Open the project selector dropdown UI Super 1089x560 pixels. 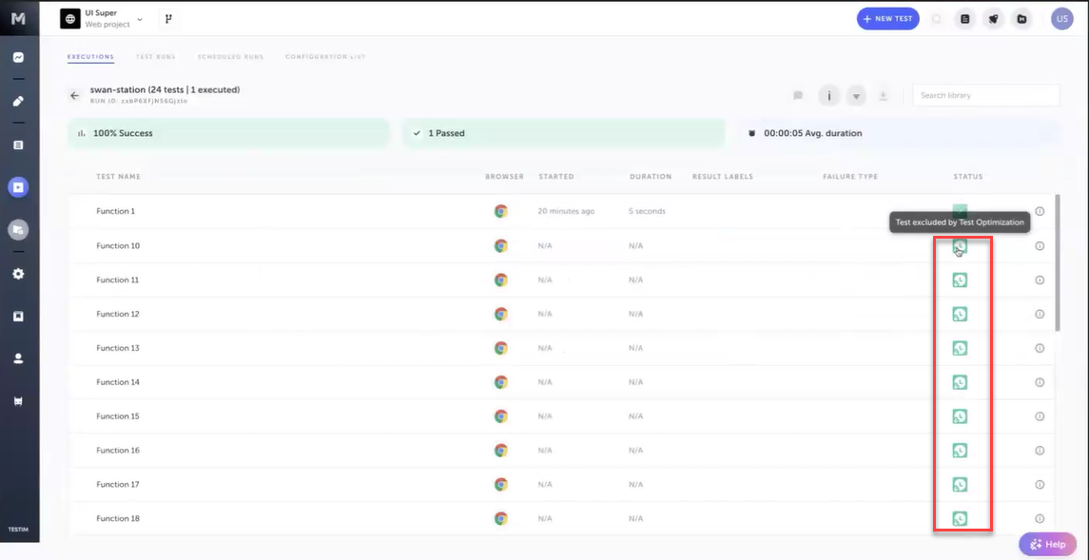(102, 19)
